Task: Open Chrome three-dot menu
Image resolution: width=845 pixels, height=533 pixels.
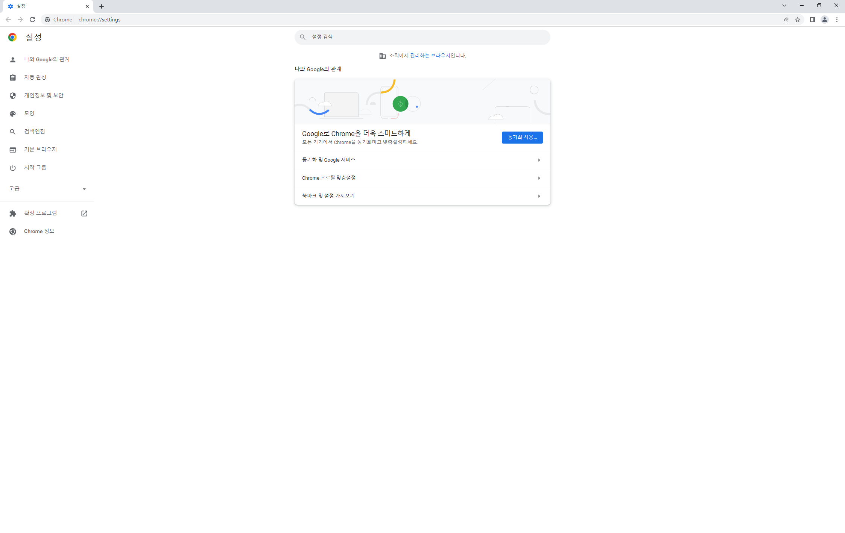Action: pyautogui.click(x=837, y=20)
